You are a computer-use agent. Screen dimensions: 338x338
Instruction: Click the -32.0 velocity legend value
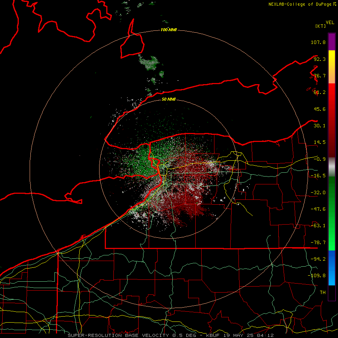[x=318, y=193]
